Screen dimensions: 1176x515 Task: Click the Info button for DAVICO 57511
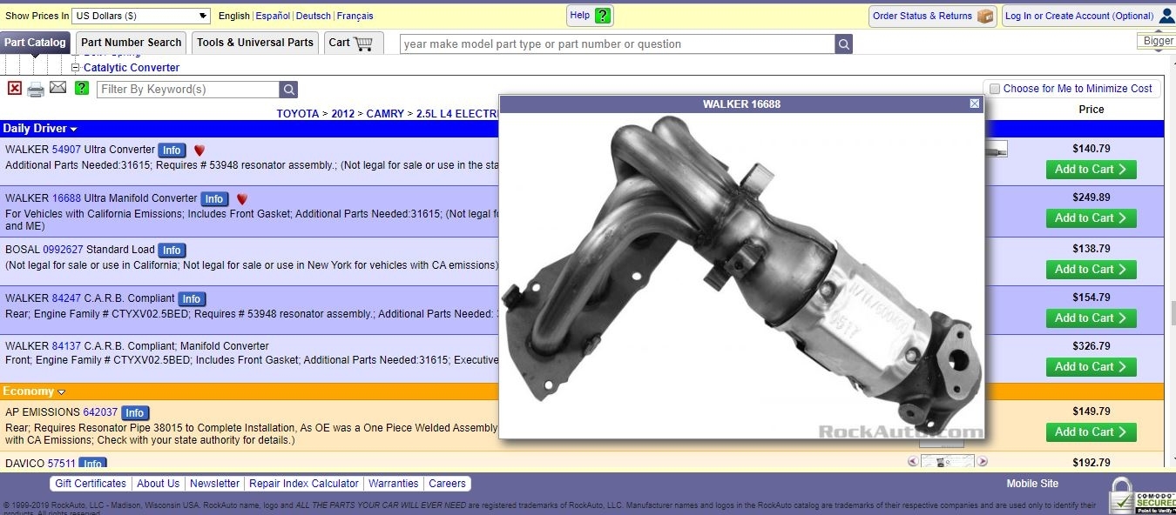pos(92,464)
